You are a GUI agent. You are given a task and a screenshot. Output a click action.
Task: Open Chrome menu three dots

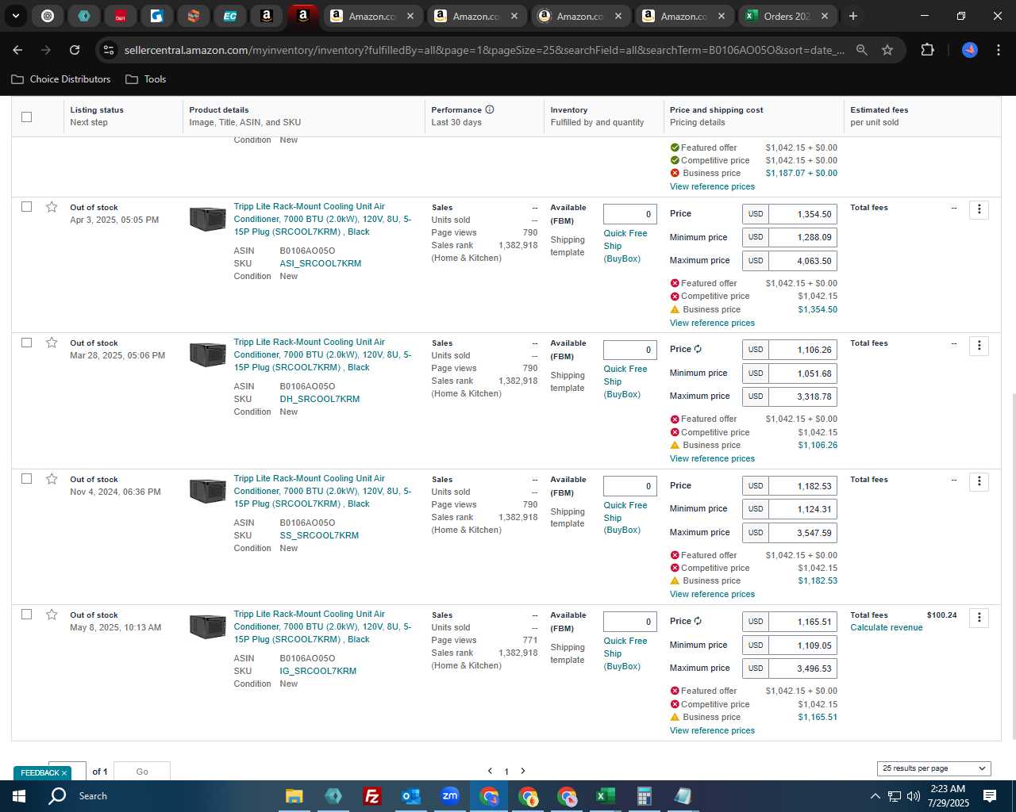pyautogui.click(x=998, y=50)
